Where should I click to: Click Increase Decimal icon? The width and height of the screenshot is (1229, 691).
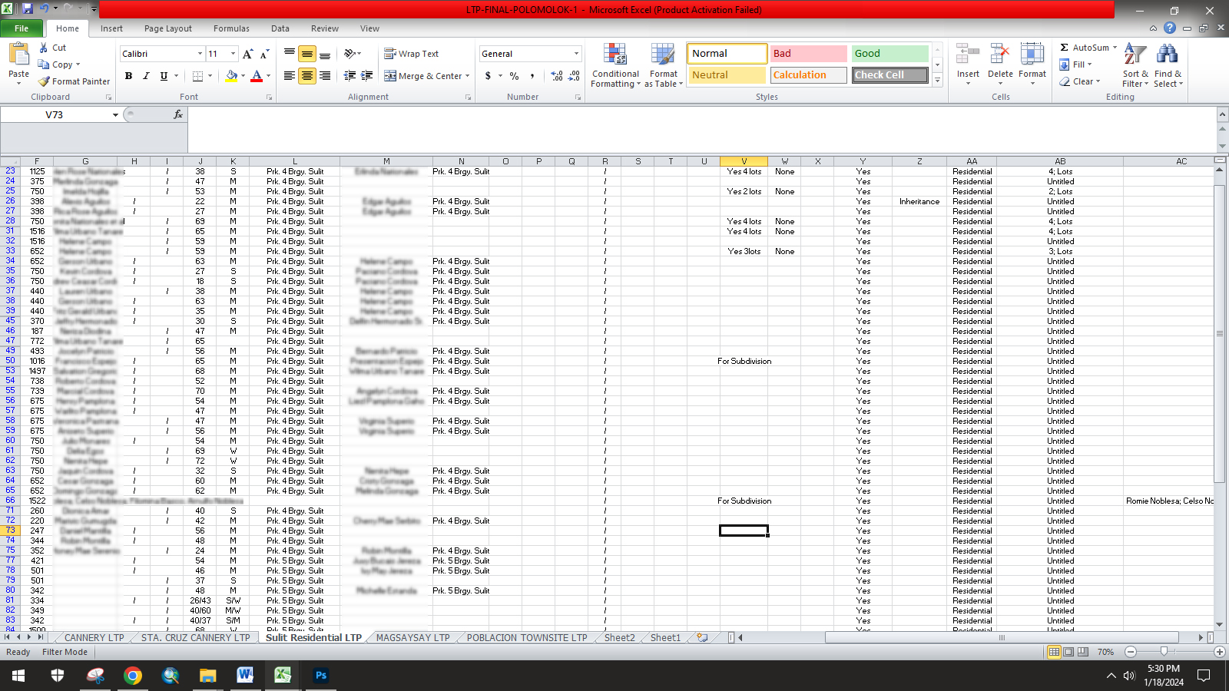click(557, 76)
